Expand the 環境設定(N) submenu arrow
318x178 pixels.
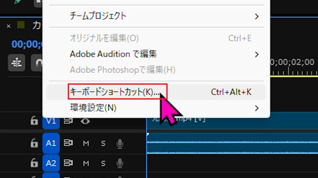[257, 108]
